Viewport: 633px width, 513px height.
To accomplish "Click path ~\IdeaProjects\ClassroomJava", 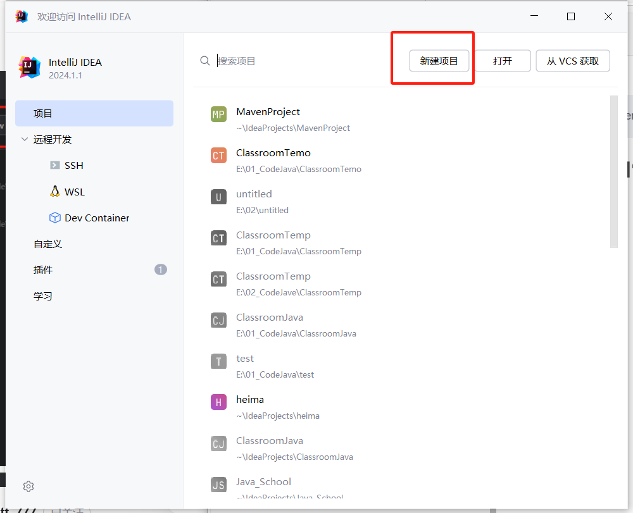I will point(295,457).
